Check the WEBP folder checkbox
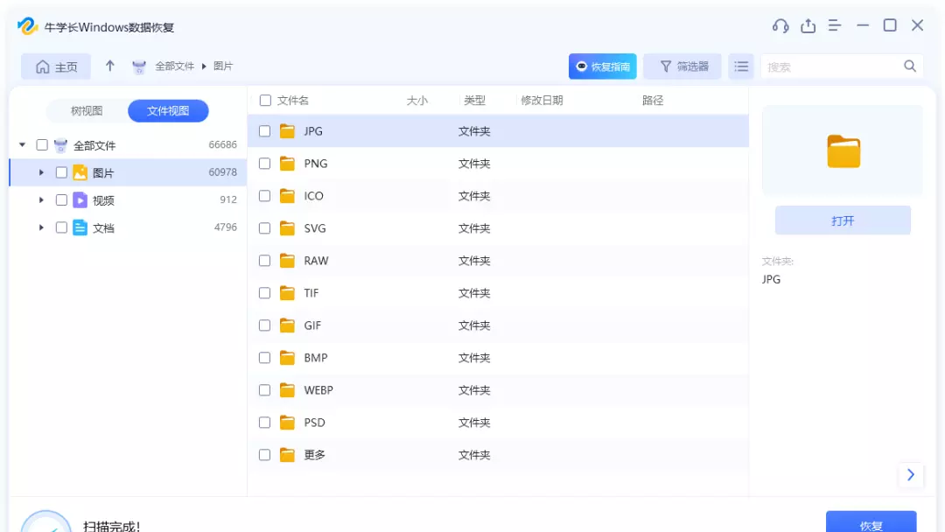The image size is (945, 532). pos(264,389)
